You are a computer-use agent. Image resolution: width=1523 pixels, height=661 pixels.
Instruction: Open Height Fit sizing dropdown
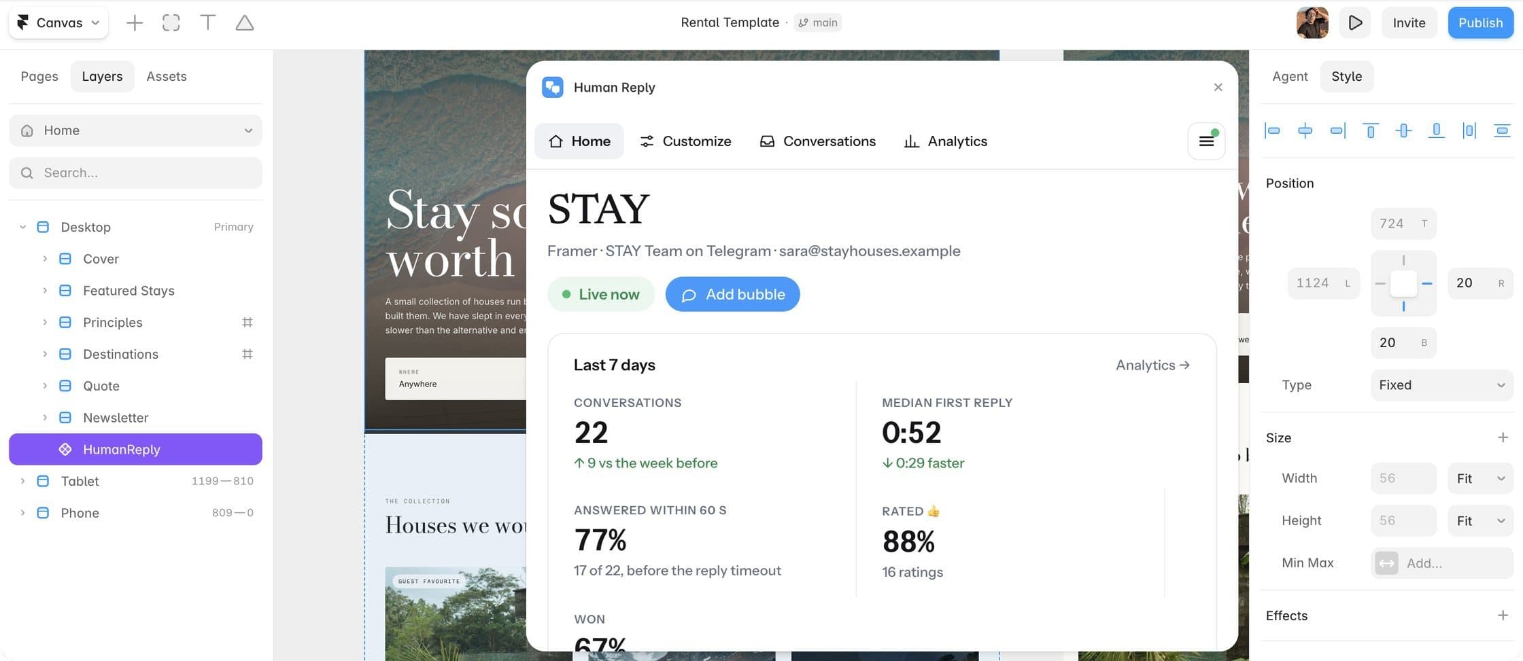click(x=1480, y=520)
